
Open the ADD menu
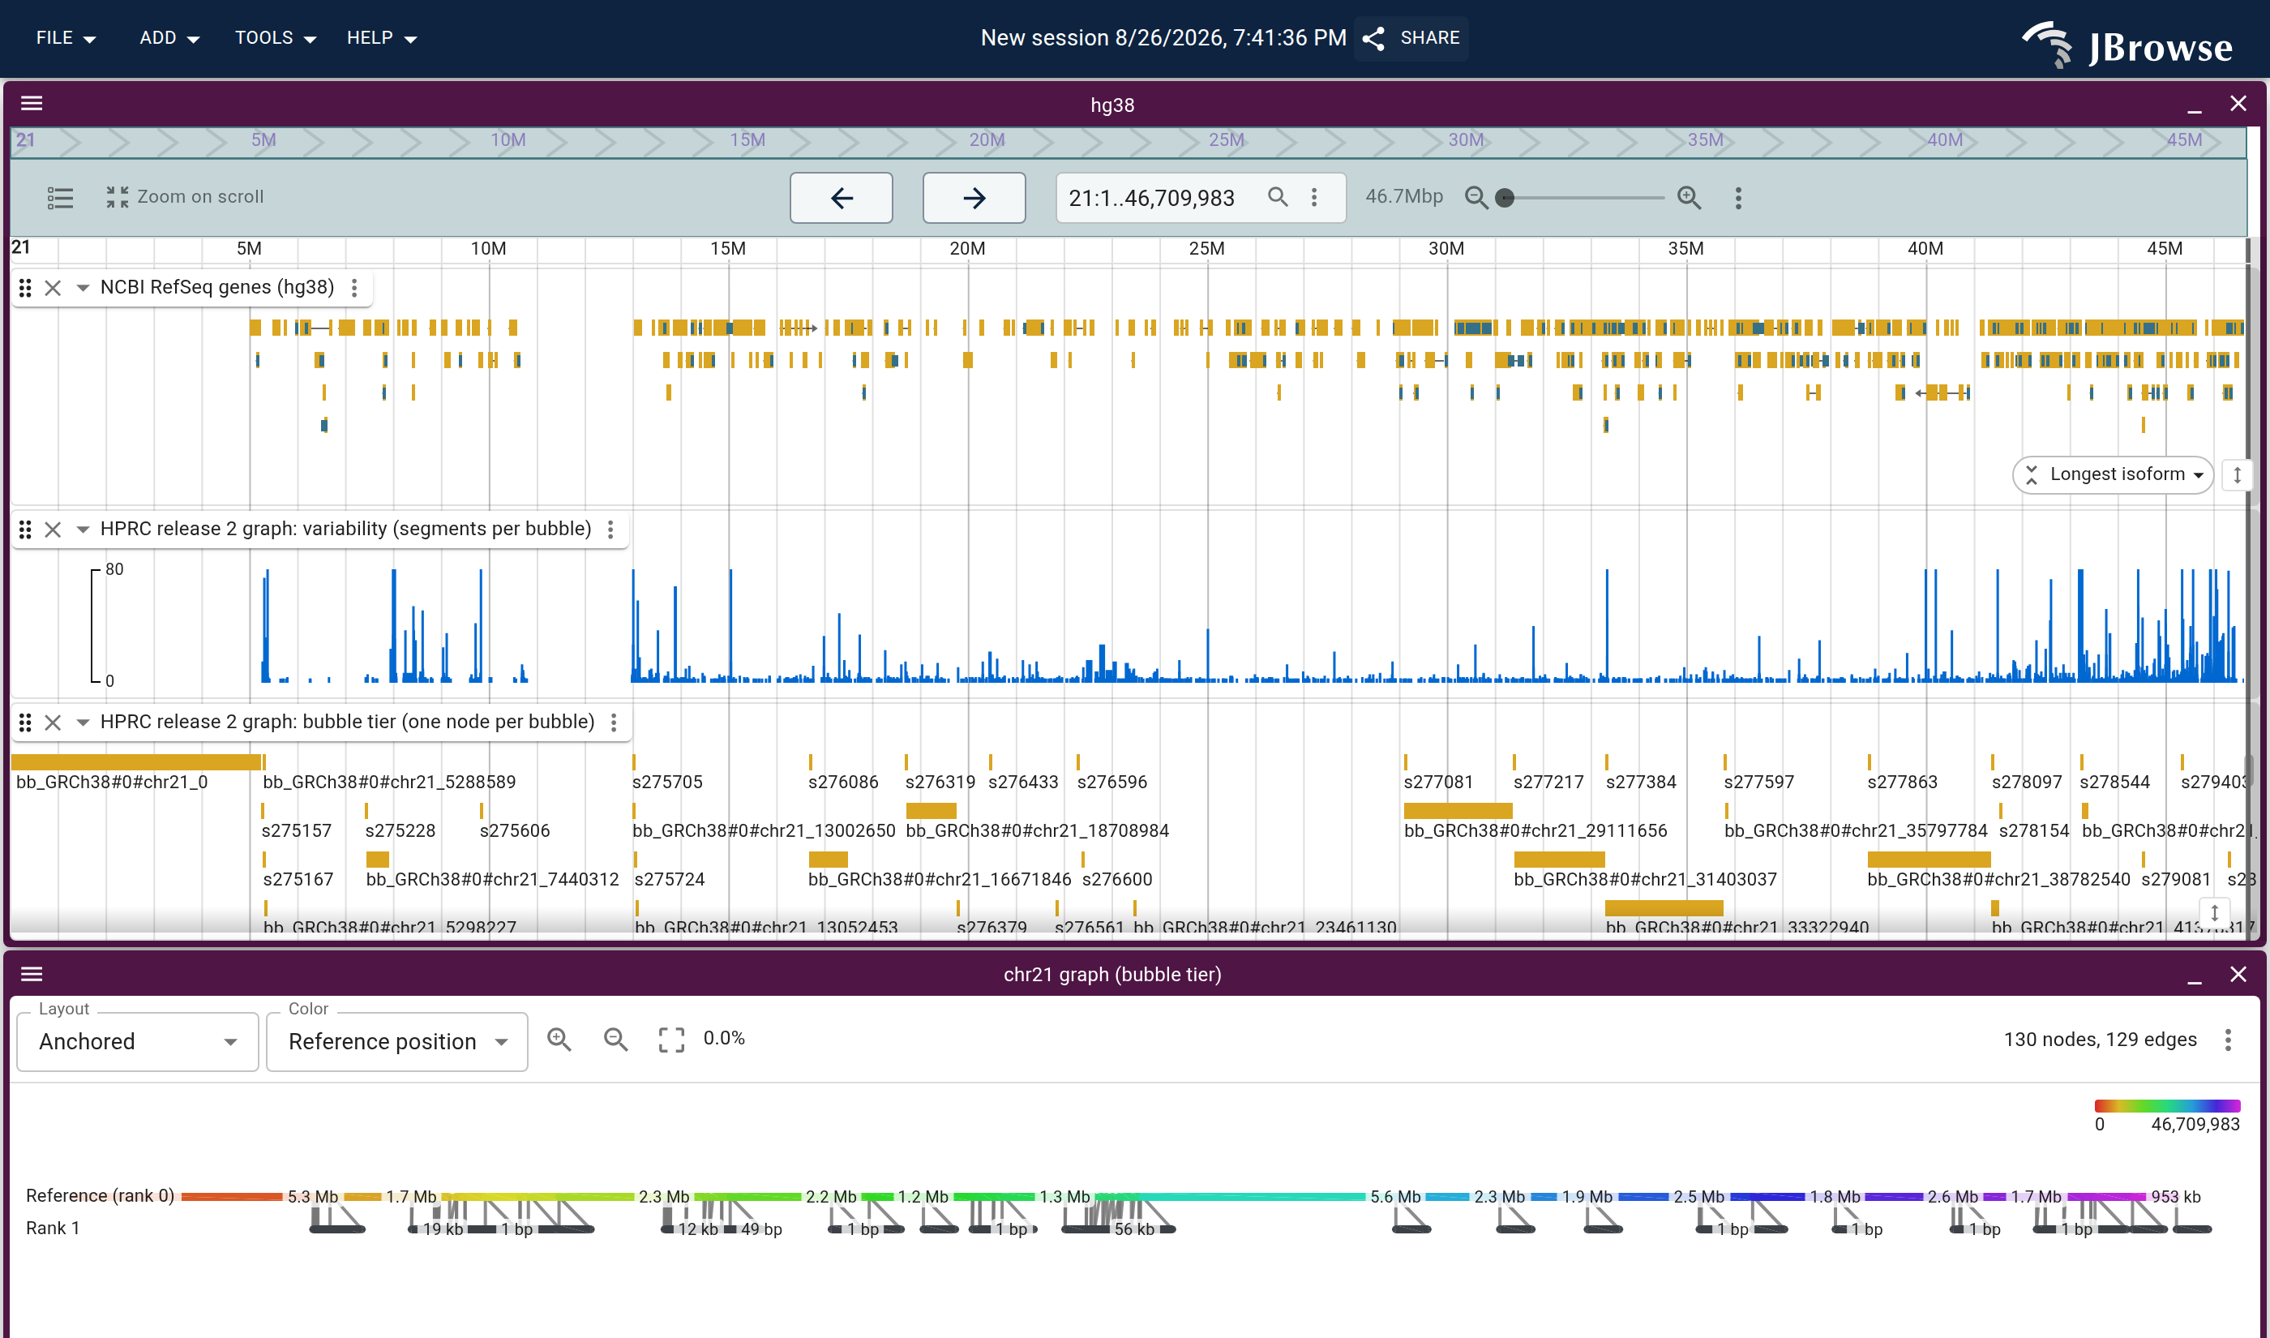tap(169, 38)
